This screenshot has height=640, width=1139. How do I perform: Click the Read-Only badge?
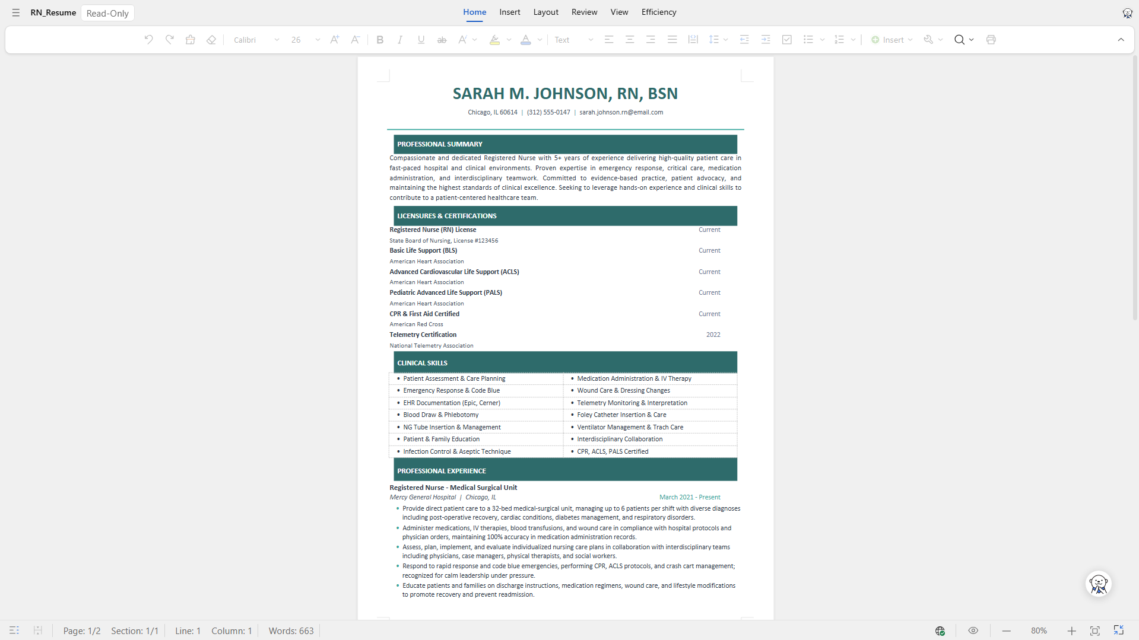(x=107, y=13)
